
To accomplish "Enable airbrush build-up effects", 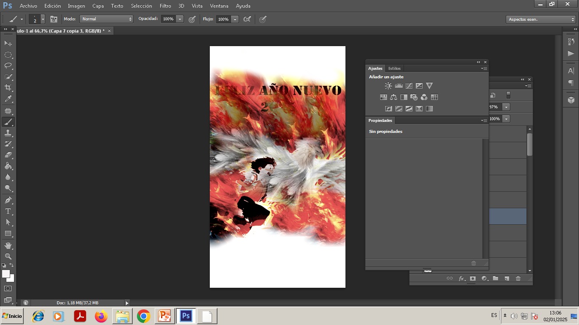I will [x=247, y=19].
